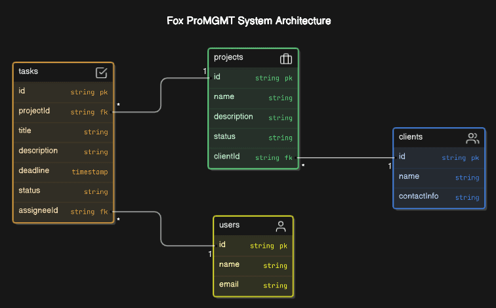Click the name field in clients table
The width and height of the screenshot is (496, 308).
[x=439, y=177]
